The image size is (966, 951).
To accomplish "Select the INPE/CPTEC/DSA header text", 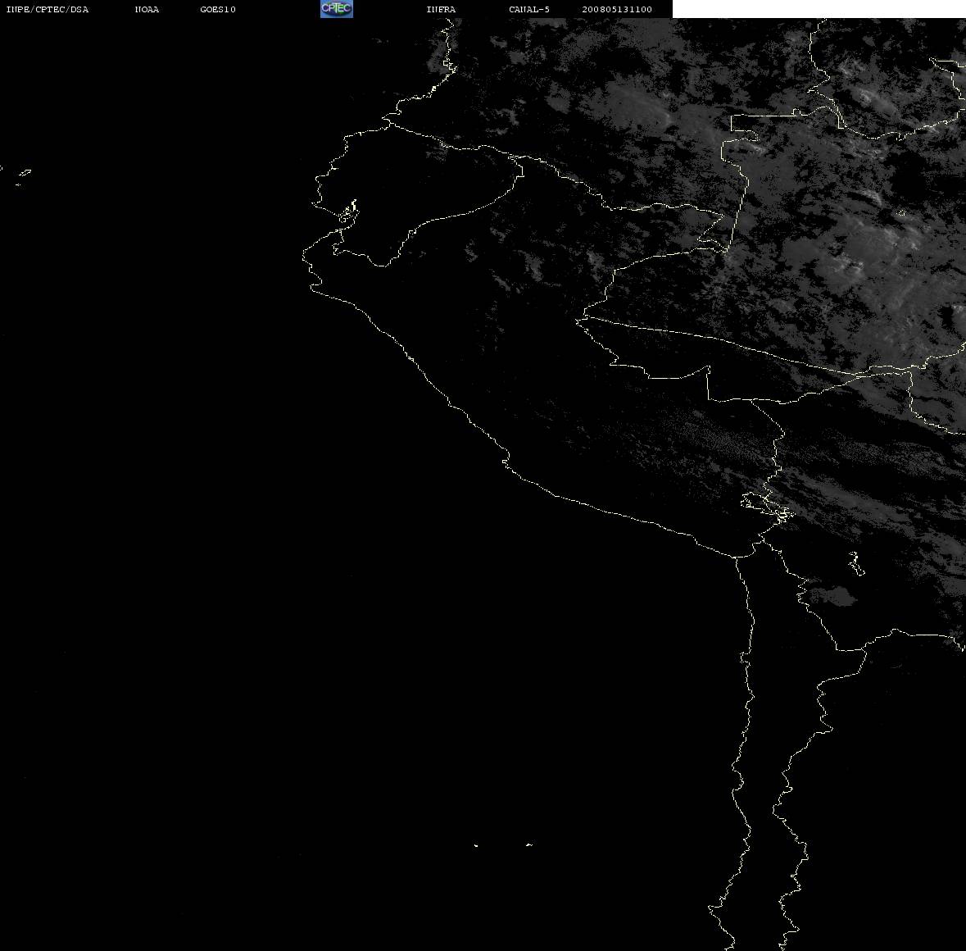I will coord(47,9).
